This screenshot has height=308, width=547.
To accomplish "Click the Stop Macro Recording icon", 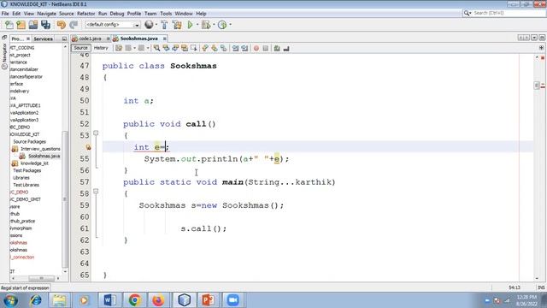I will [266, 48].
